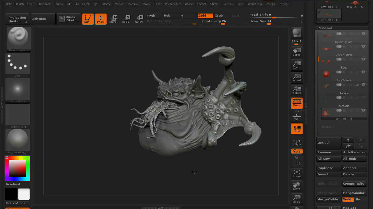Screen dimensions: 373x209
Task: Toggle Persp perspective view
Action: coord(297,103)
